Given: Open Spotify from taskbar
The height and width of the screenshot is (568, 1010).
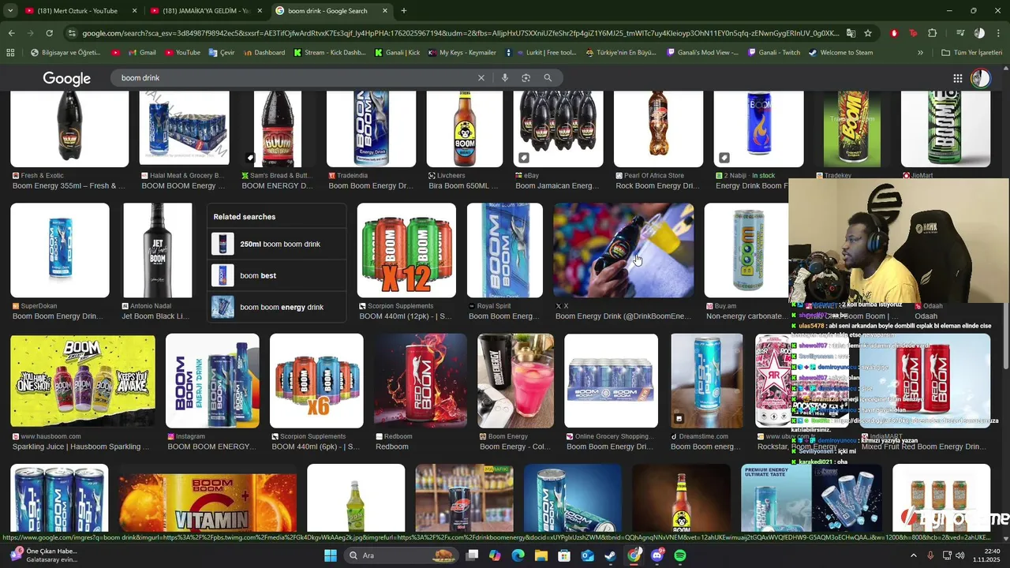Looking at the screenshot, I should 680,555.
